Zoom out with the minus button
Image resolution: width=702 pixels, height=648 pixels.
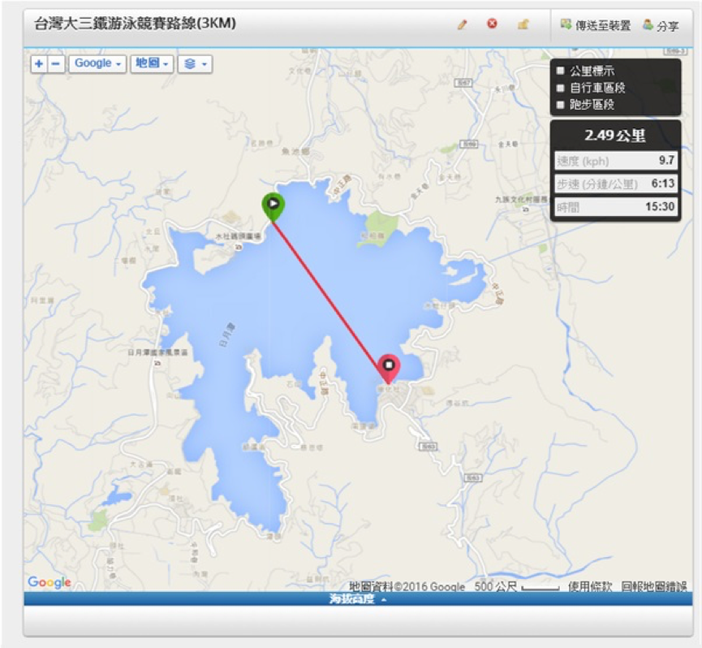[56, 63]
